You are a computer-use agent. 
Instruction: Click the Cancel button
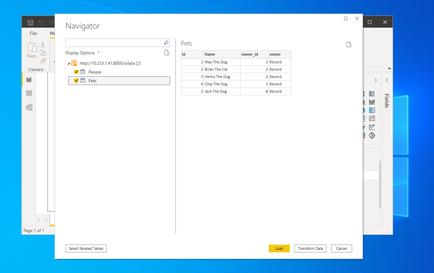[341, 248]
